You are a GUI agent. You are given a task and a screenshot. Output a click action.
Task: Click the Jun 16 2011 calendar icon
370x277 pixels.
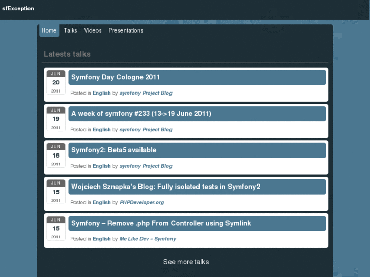tap(56, 156)
